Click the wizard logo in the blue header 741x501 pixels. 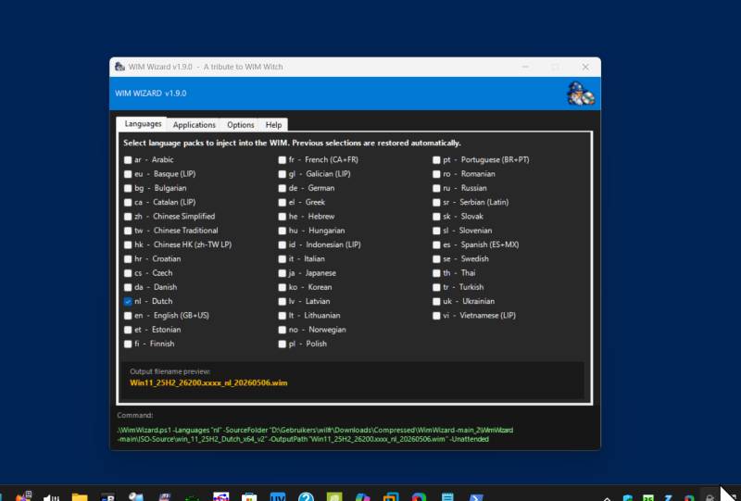tap(581, 94)
